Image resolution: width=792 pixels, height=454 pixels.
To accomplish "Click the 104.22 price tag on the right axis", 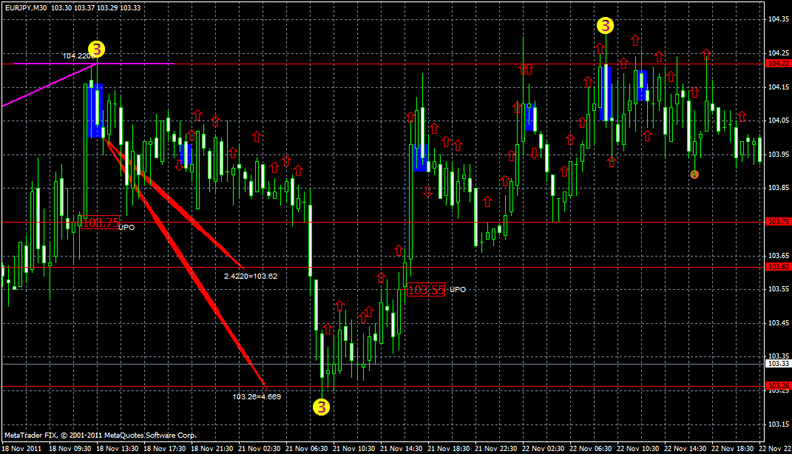I will (x=777, y=64).
